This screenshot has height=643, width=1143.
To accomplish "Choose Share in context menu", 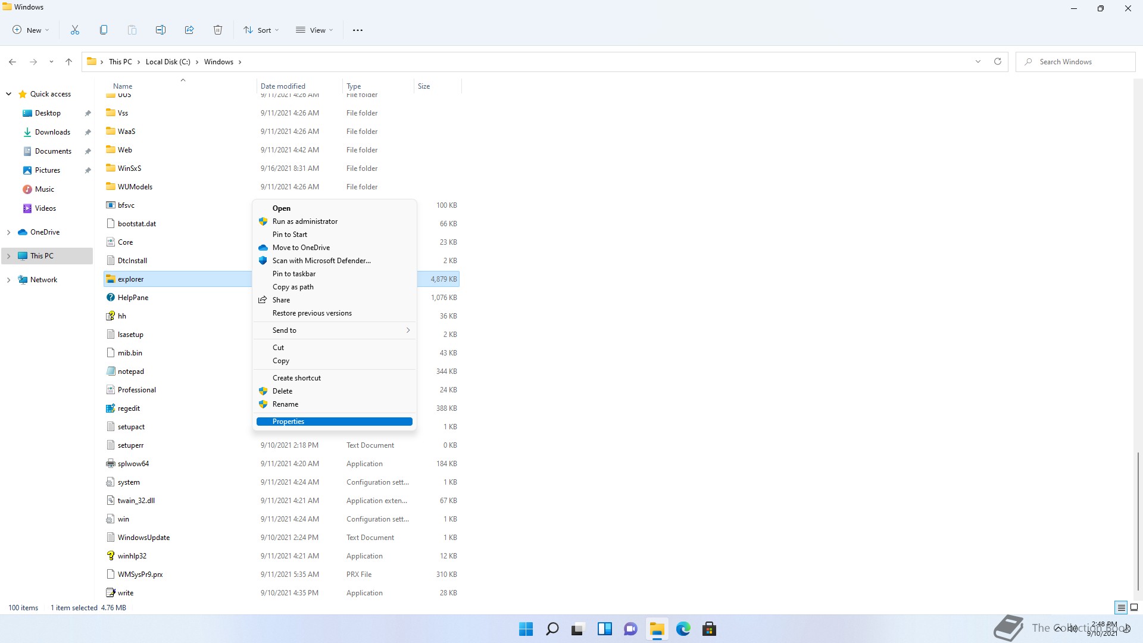I will (x=335, y=300).
